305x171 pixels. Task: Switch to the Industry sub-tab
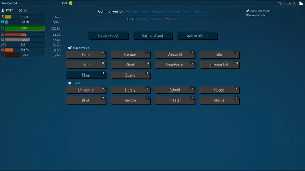pos(142,19)
